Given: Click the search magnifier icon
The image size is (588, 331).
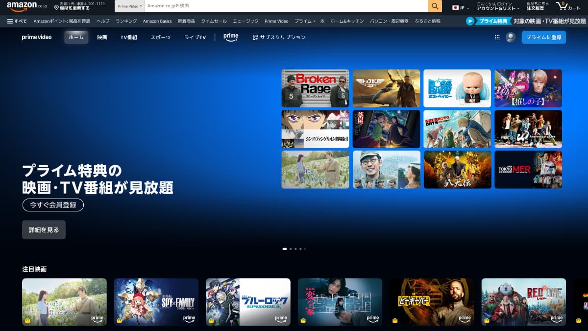Looking at the screenshot, I should coord(434,7).
